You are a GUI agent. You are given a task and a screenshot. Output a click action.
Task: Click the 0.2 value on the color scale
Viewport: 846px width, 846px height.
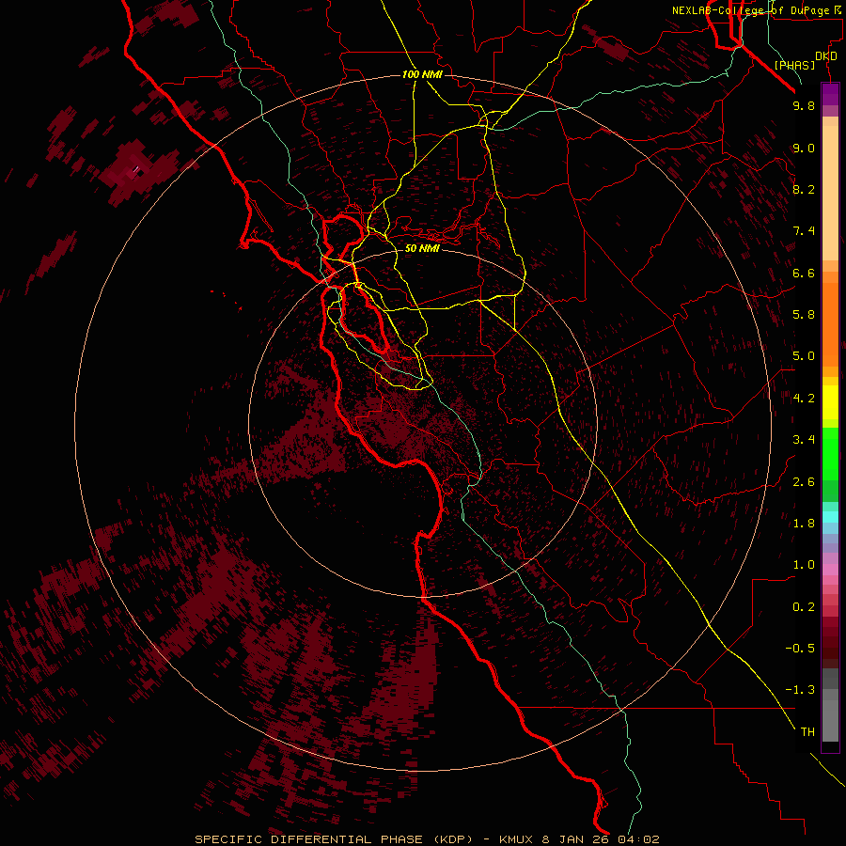click(804, 607)
